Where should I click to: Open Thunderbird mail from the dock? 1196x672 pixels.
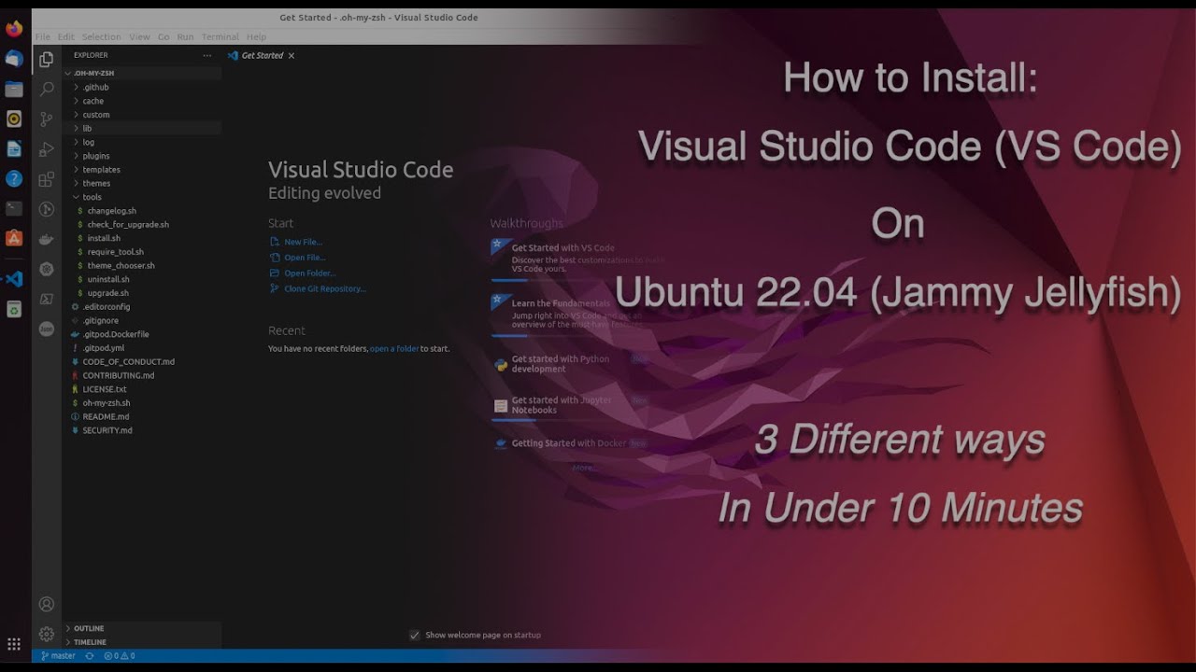pos(14,59)
